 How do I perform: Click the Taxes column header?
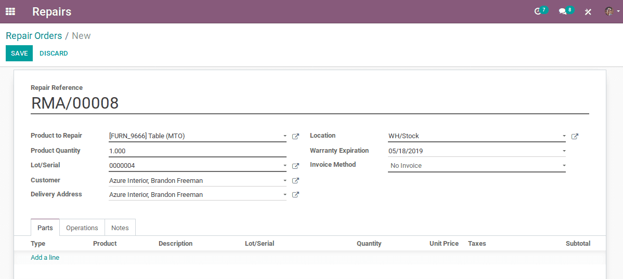tap(477, 243)
